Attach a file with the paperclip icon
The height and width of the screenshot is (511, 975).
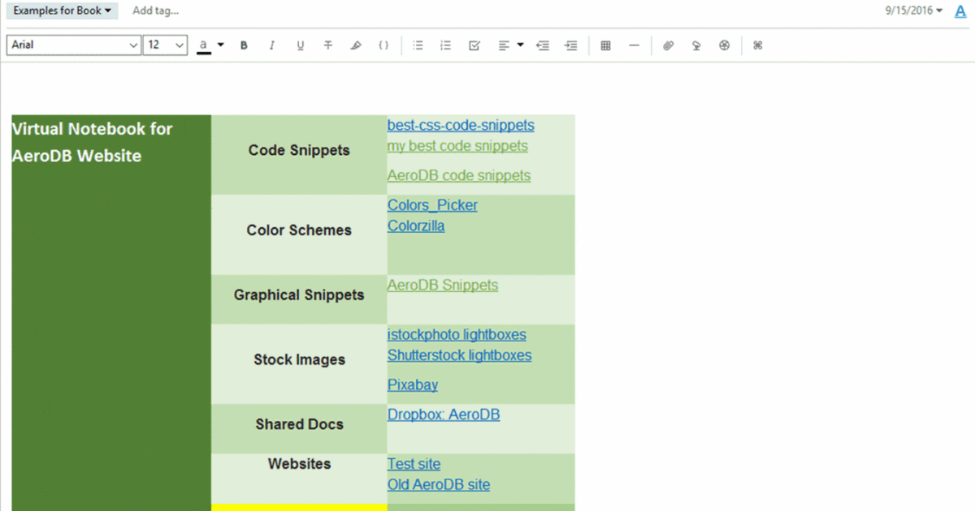click(668, 45)
